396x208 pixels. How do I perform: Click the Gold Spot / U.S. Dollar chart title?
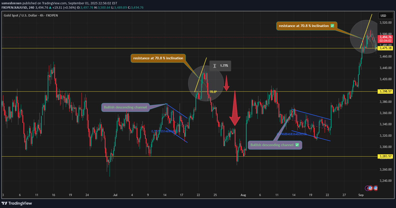point(31,16)
